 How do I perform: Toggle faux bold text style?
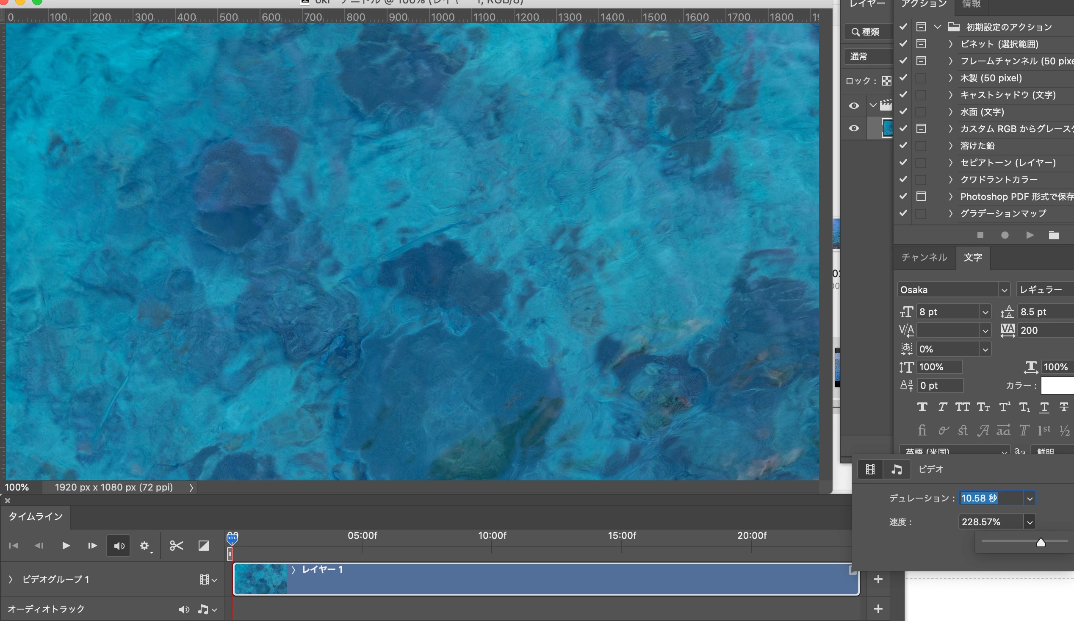(x=922, y=407)
